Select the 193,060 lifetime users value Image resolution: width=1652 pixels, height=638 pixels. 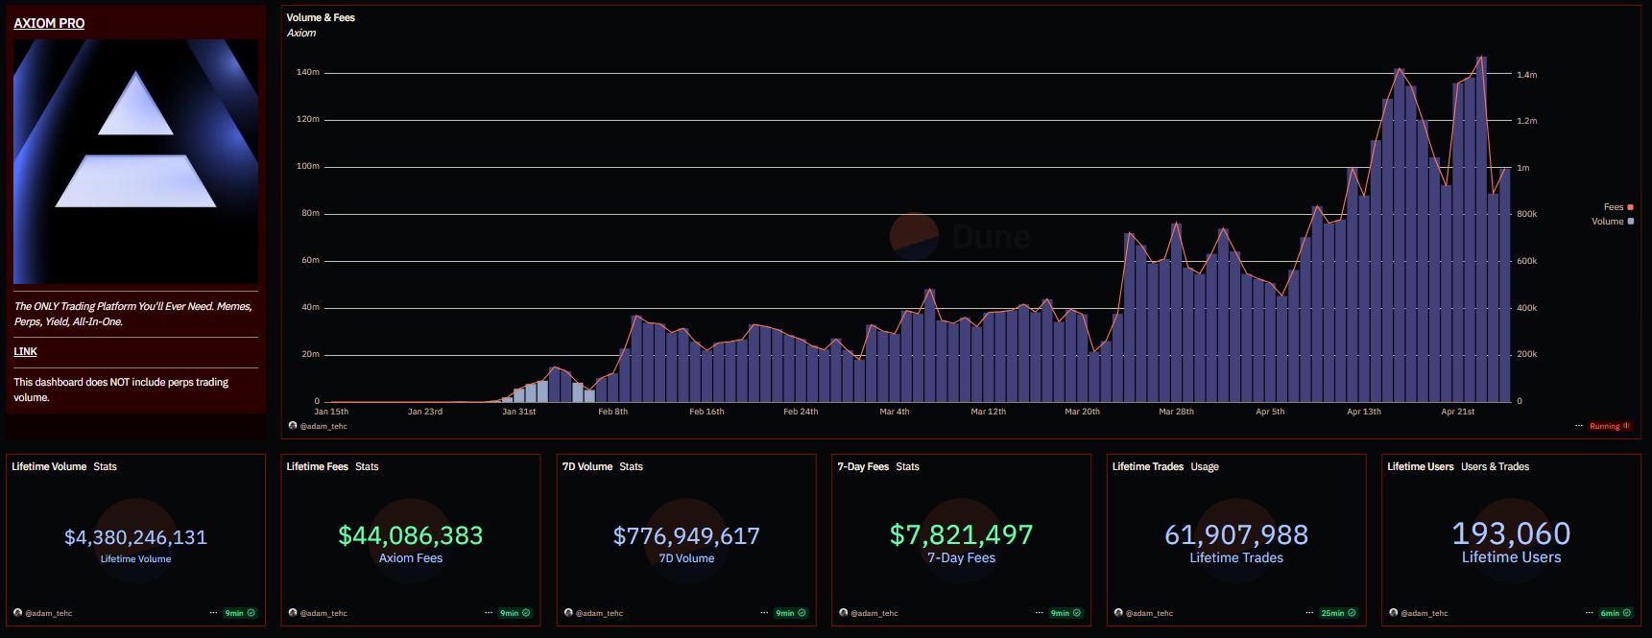point(1511,533)
